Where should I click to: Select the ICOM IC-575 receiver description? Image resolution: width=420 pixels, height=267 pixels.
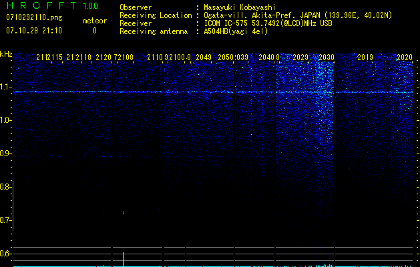[x=268, y=23]
